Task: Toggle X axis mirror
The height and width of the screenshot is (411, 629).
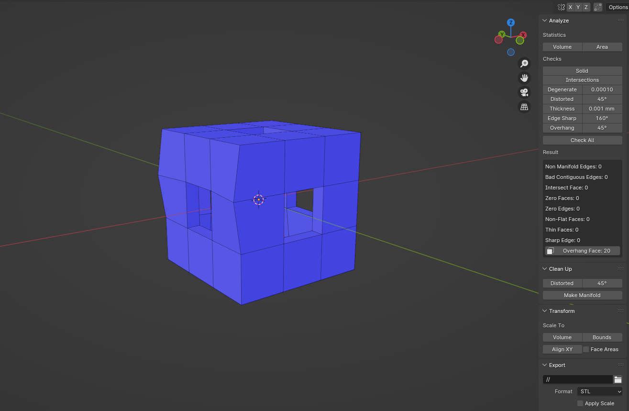Action: coord(570,7)
